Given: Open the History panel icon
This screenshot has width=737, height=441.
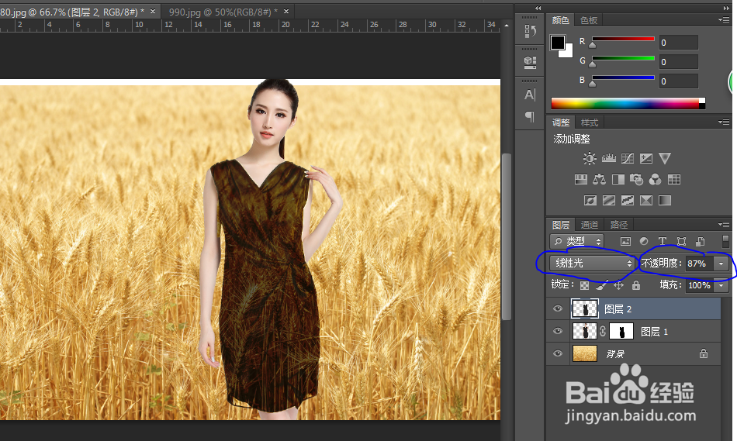Looking at the screenshot, I should point(531,32).
